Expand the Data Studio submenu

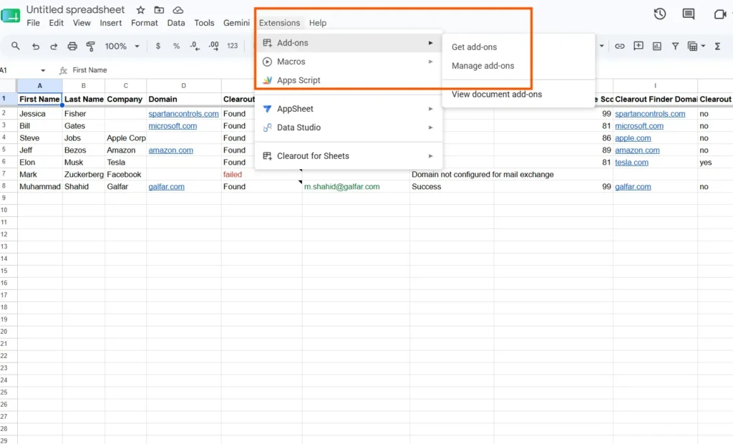point(349,127)
